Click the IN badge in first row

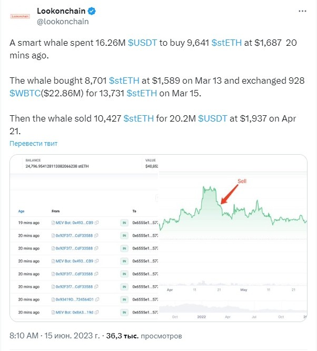(x=124, y=223)
